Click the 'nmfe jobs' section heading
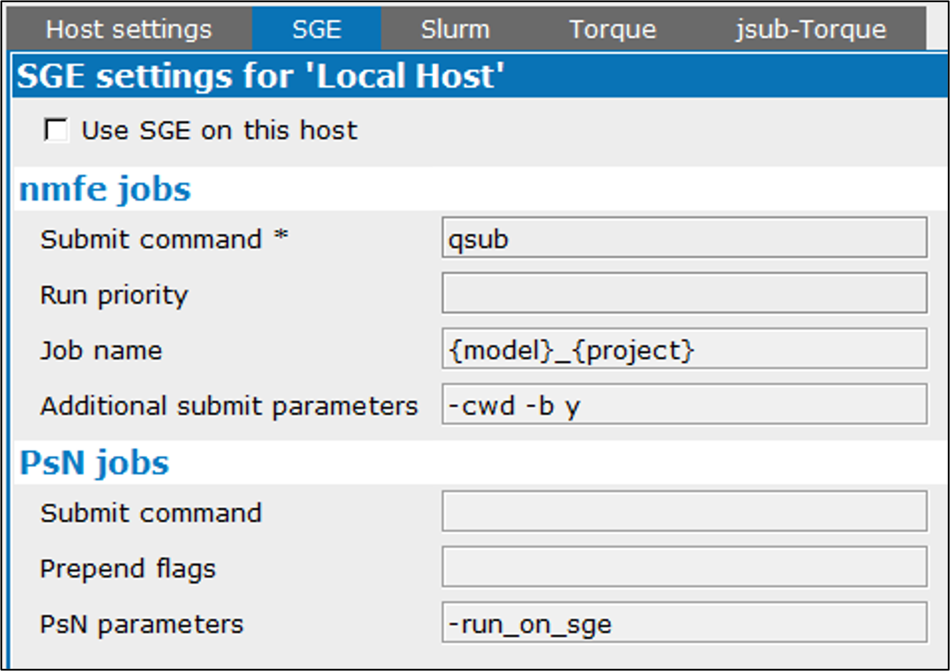The width and height of the screenshot is (950, 671). (x=105, y=189)
